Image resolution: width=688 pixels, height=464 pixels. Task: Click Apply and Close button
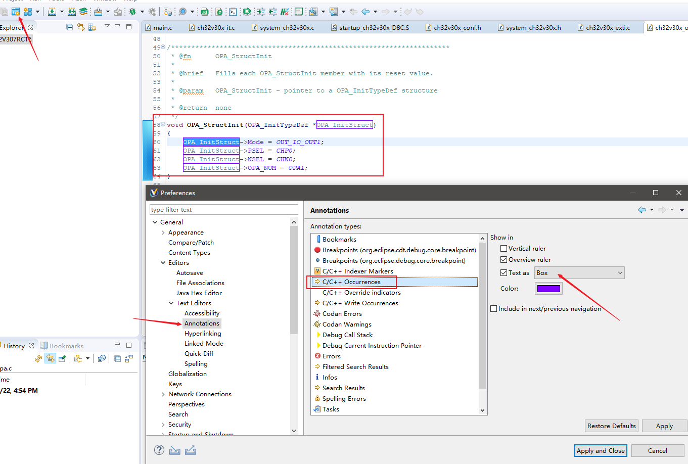coord(601,450)
